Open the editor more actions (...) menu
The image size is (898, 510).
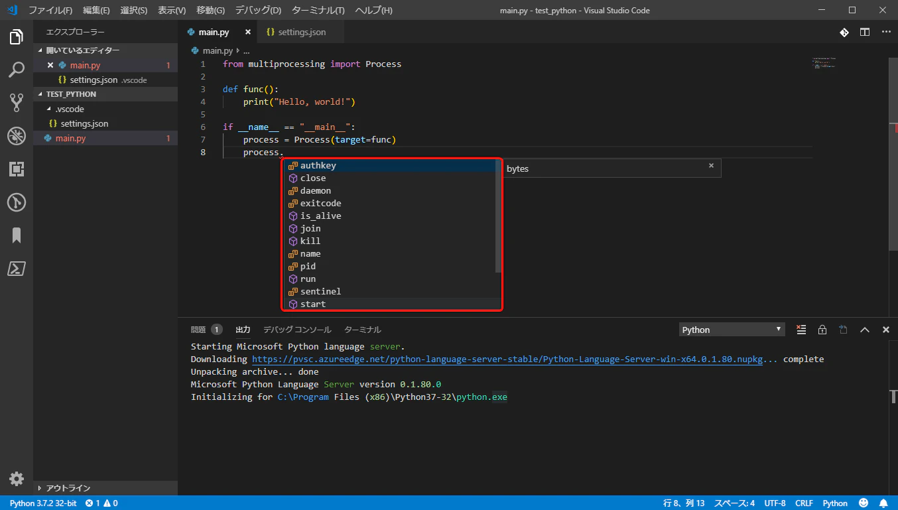tap(886, 32)
